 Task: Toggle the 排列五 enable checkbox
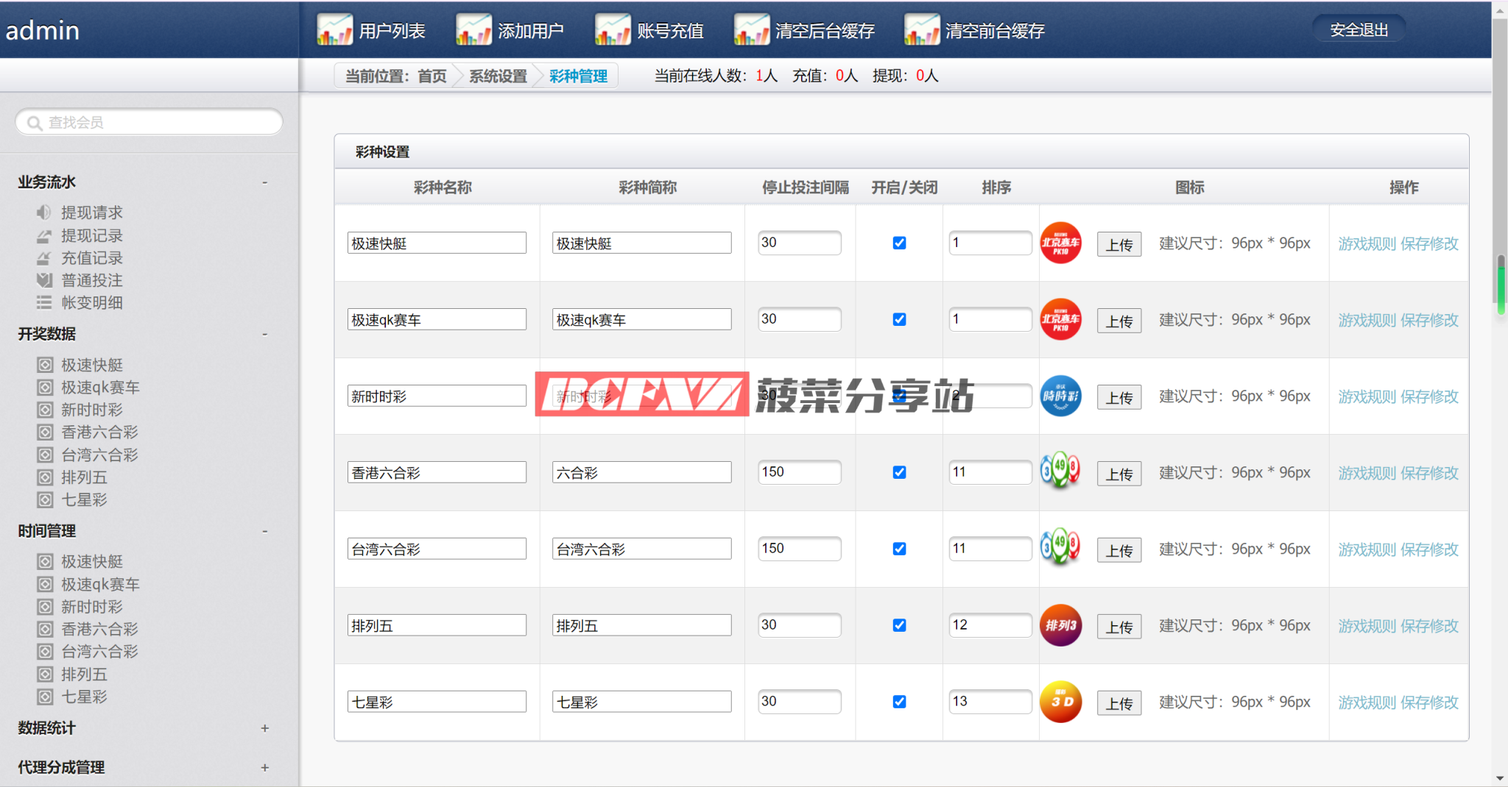[899, 626]
